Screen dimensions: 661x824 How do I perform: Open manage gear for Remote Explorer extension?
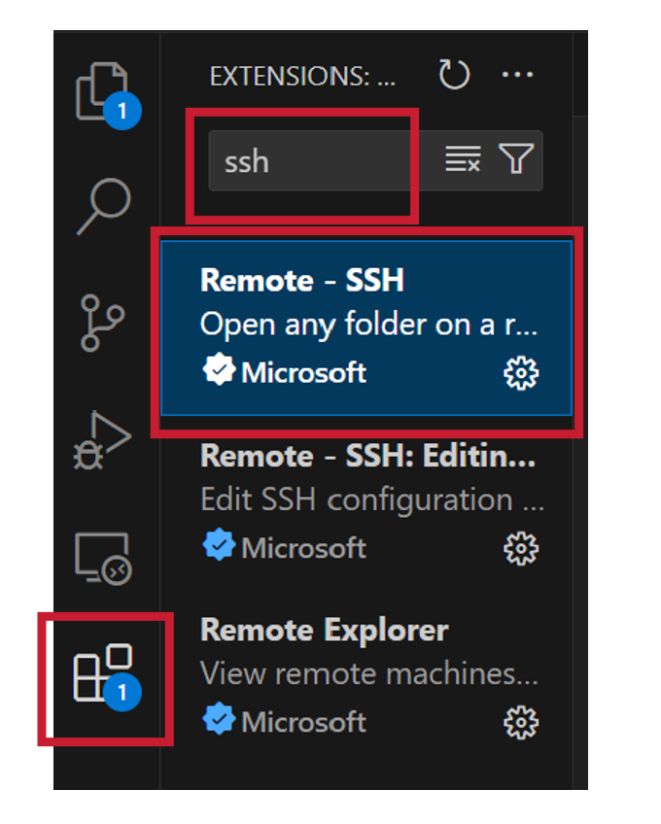pos(521,723)
